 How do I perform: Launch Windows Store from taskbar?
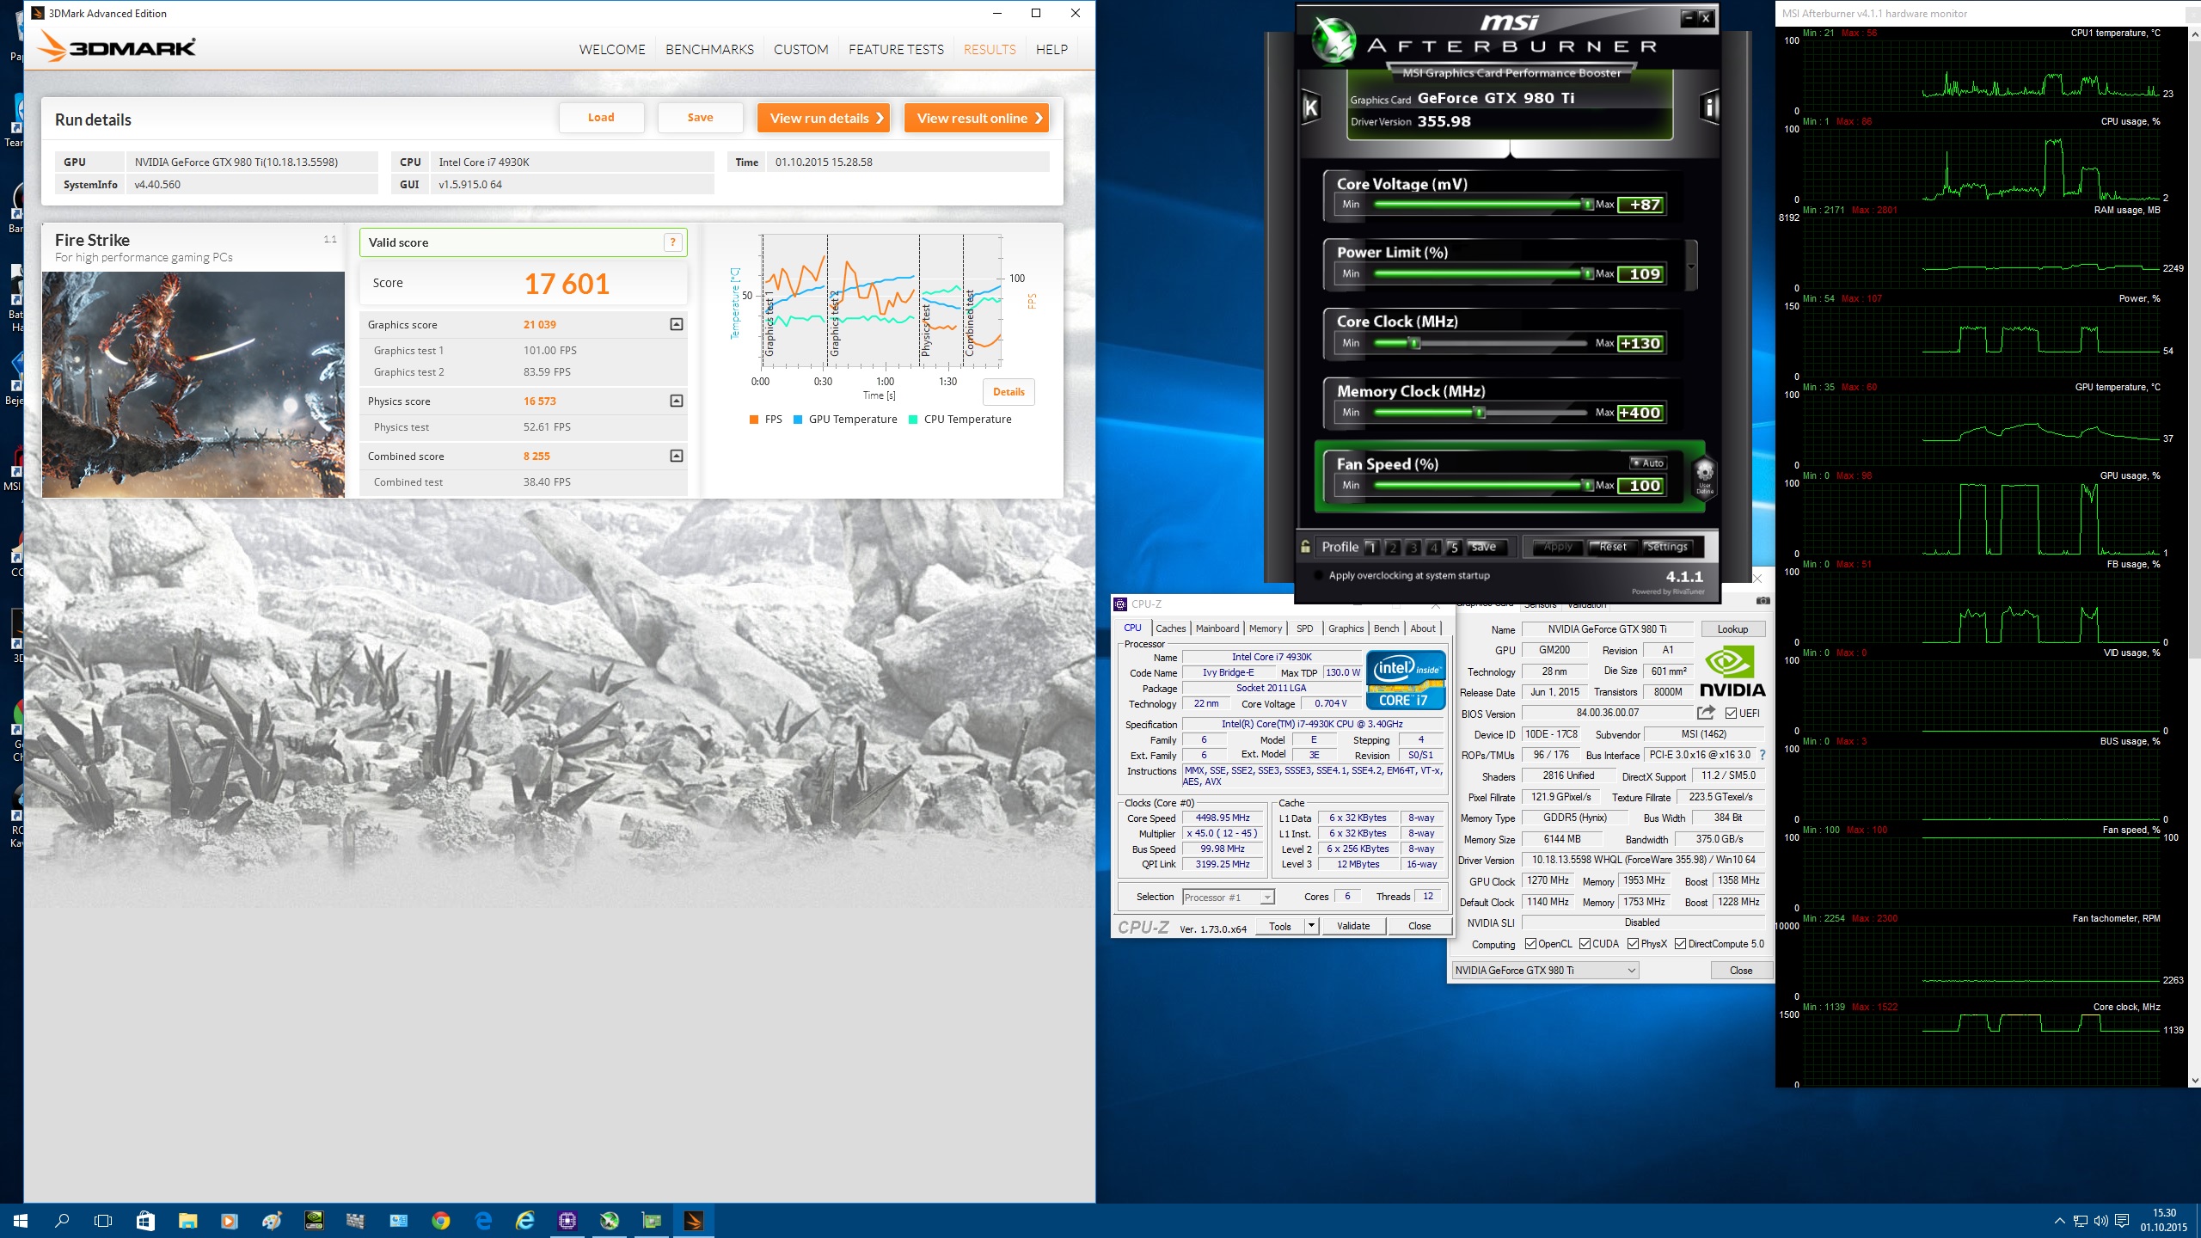click(x=145, y=1220)
